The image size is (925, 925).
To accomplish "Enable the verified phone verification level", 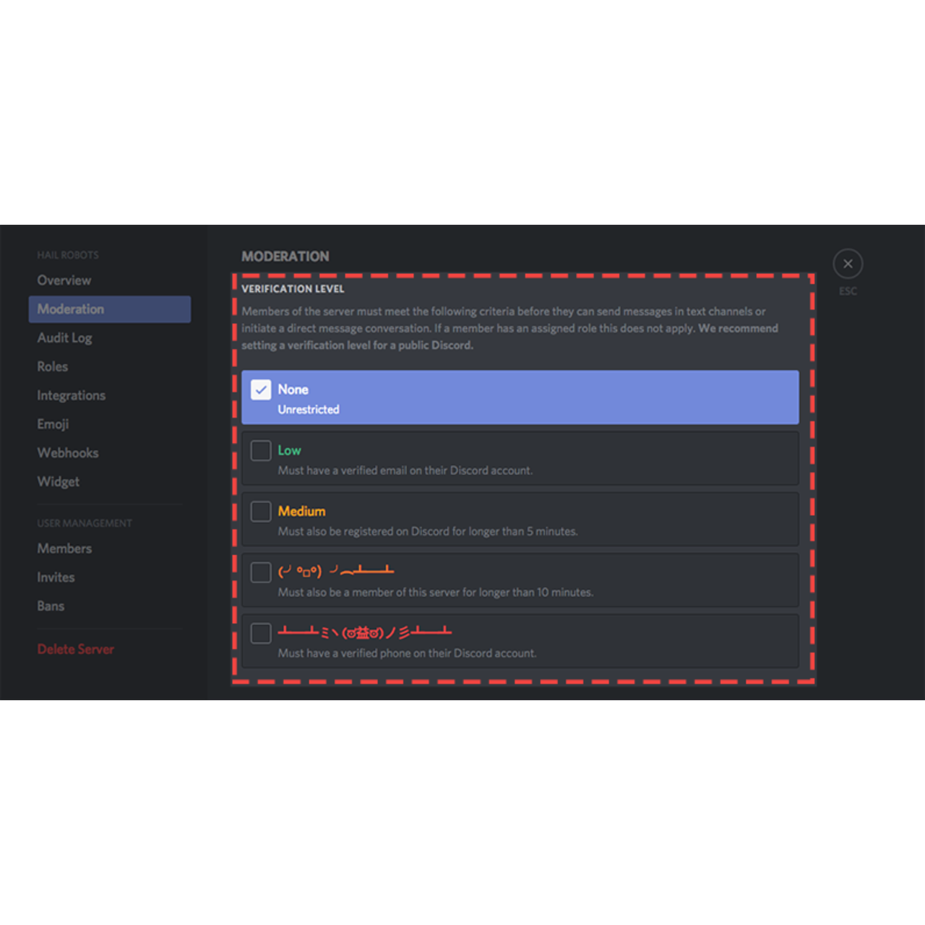I will 261,633.
